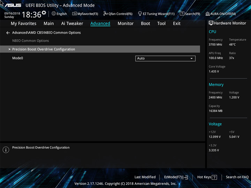The height and width of the screenshot is (188, 251).
Task: Go to the Exit tab
Action: (177, 24)
